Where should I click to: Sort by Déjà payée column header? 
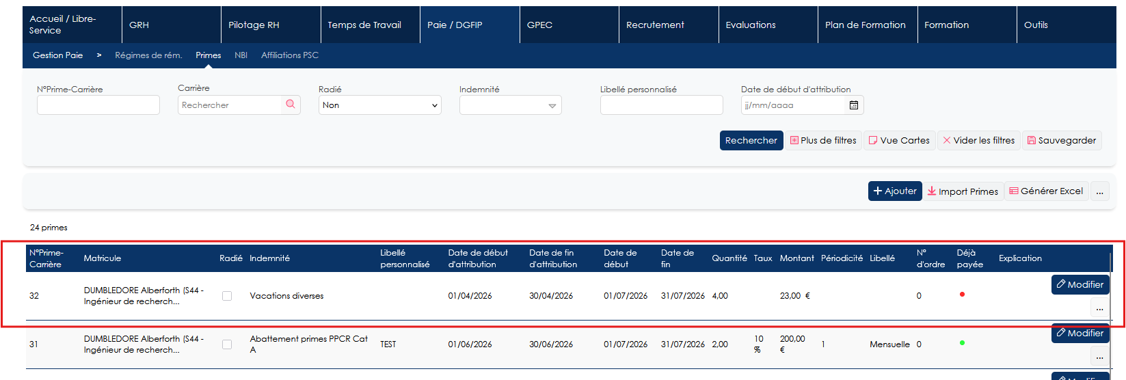[x=970, y=258]
